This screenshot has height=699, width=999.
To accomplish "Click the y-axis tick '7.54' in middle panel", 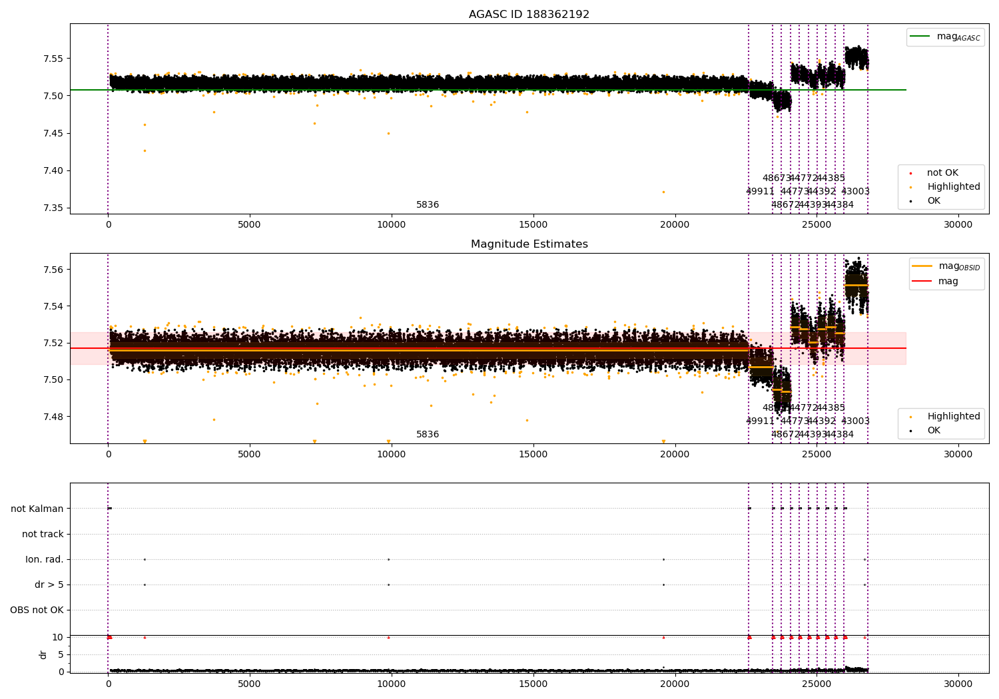I will [53, 307].
